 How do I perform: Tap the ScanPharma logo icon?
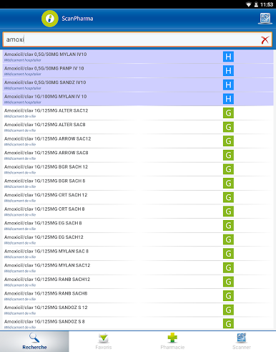(50, 19)
